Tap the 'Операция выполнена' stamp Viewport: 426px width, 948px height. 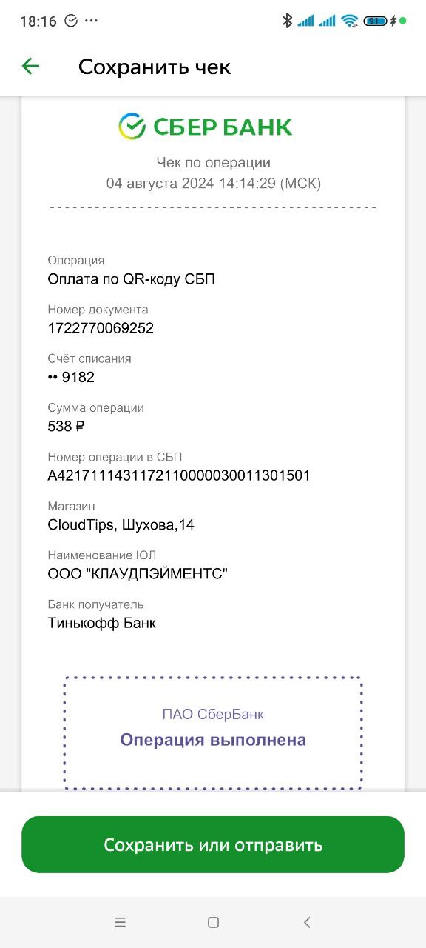pyautogui.click(x=213, y=732)
